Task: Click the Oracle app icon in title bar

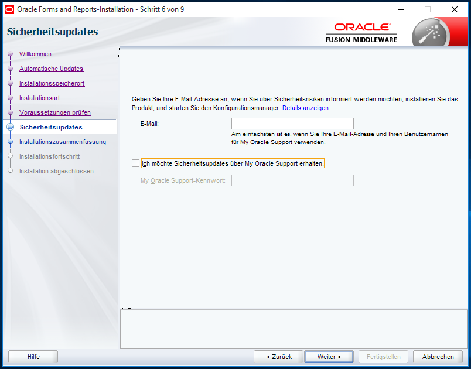Action: pyautogui.click(x=9, y=9)
